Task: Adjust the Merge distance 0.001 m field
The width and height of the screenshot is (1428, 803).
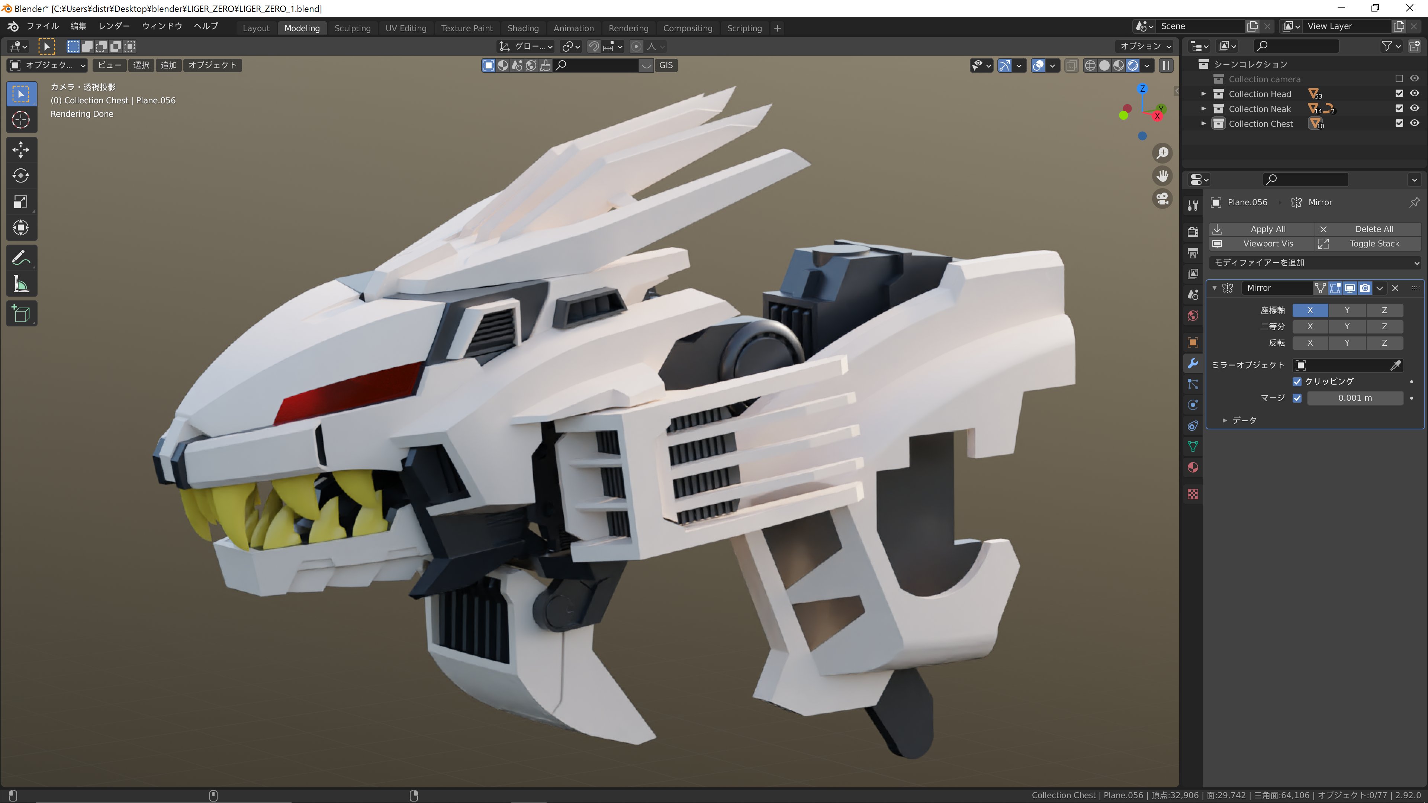Action: (1354, 398)
